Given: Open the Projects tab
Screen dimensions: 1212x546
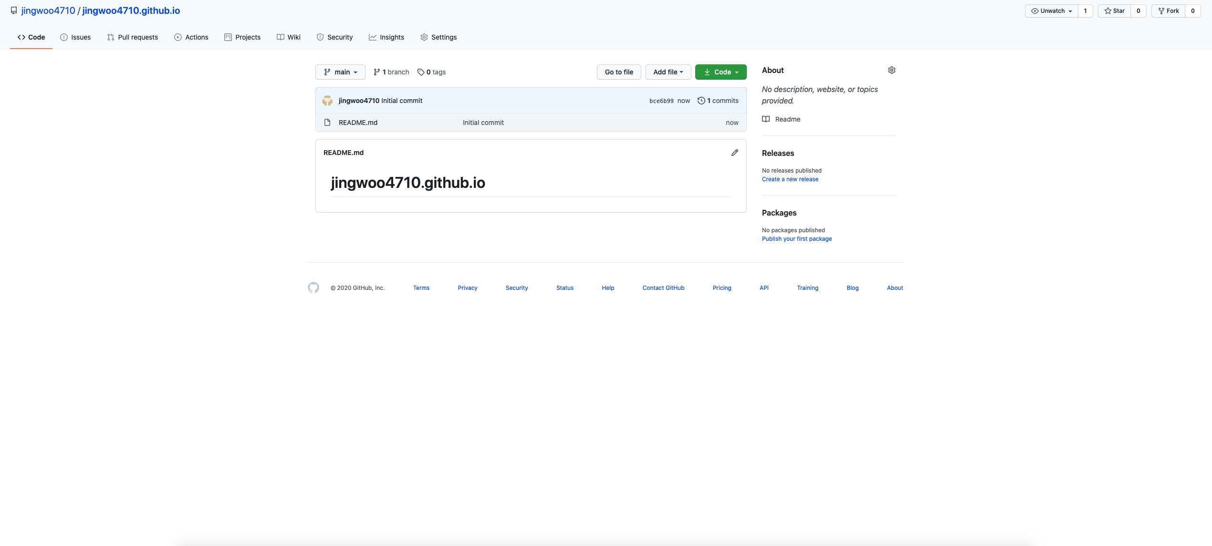Looking at the screenshot, I should click(242, 37).
